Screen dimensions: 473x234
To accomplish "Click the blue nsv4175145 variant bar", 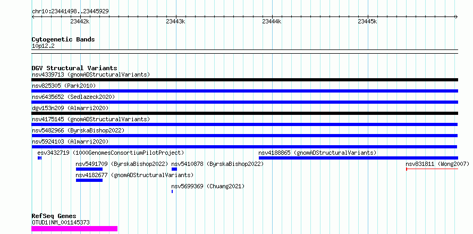I will [244, 124].
